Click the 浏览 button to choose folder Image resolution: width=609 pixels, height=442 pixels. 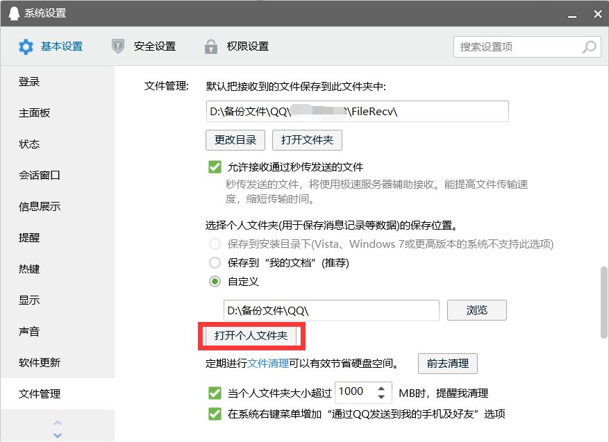click(477, 310)
